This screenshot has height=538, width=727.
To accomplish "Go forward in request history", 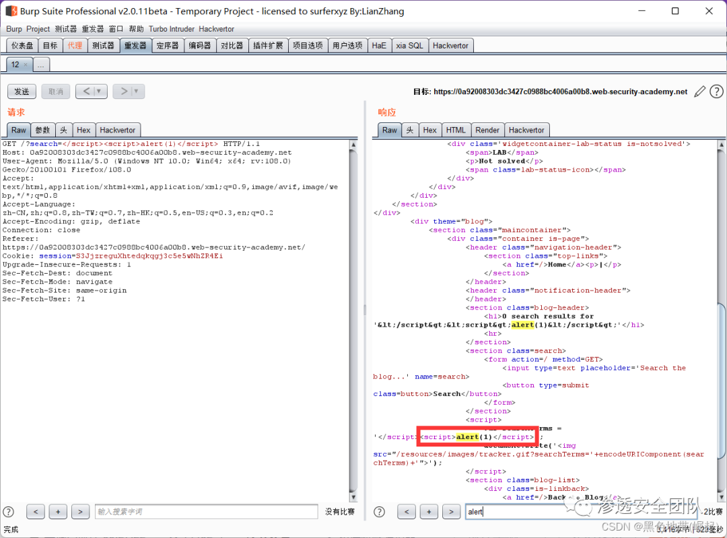I will (124, 91).
